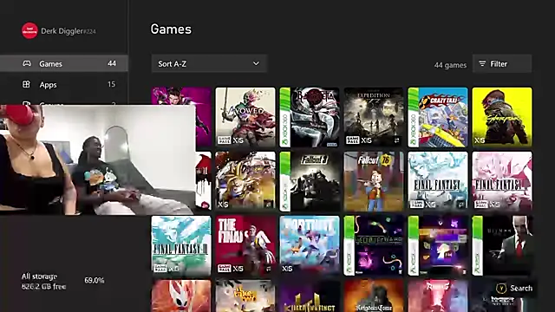Open the Crazy Taxi game tile
The width and height of the screenshot is (555, 312).
click(x=438, y=117)
